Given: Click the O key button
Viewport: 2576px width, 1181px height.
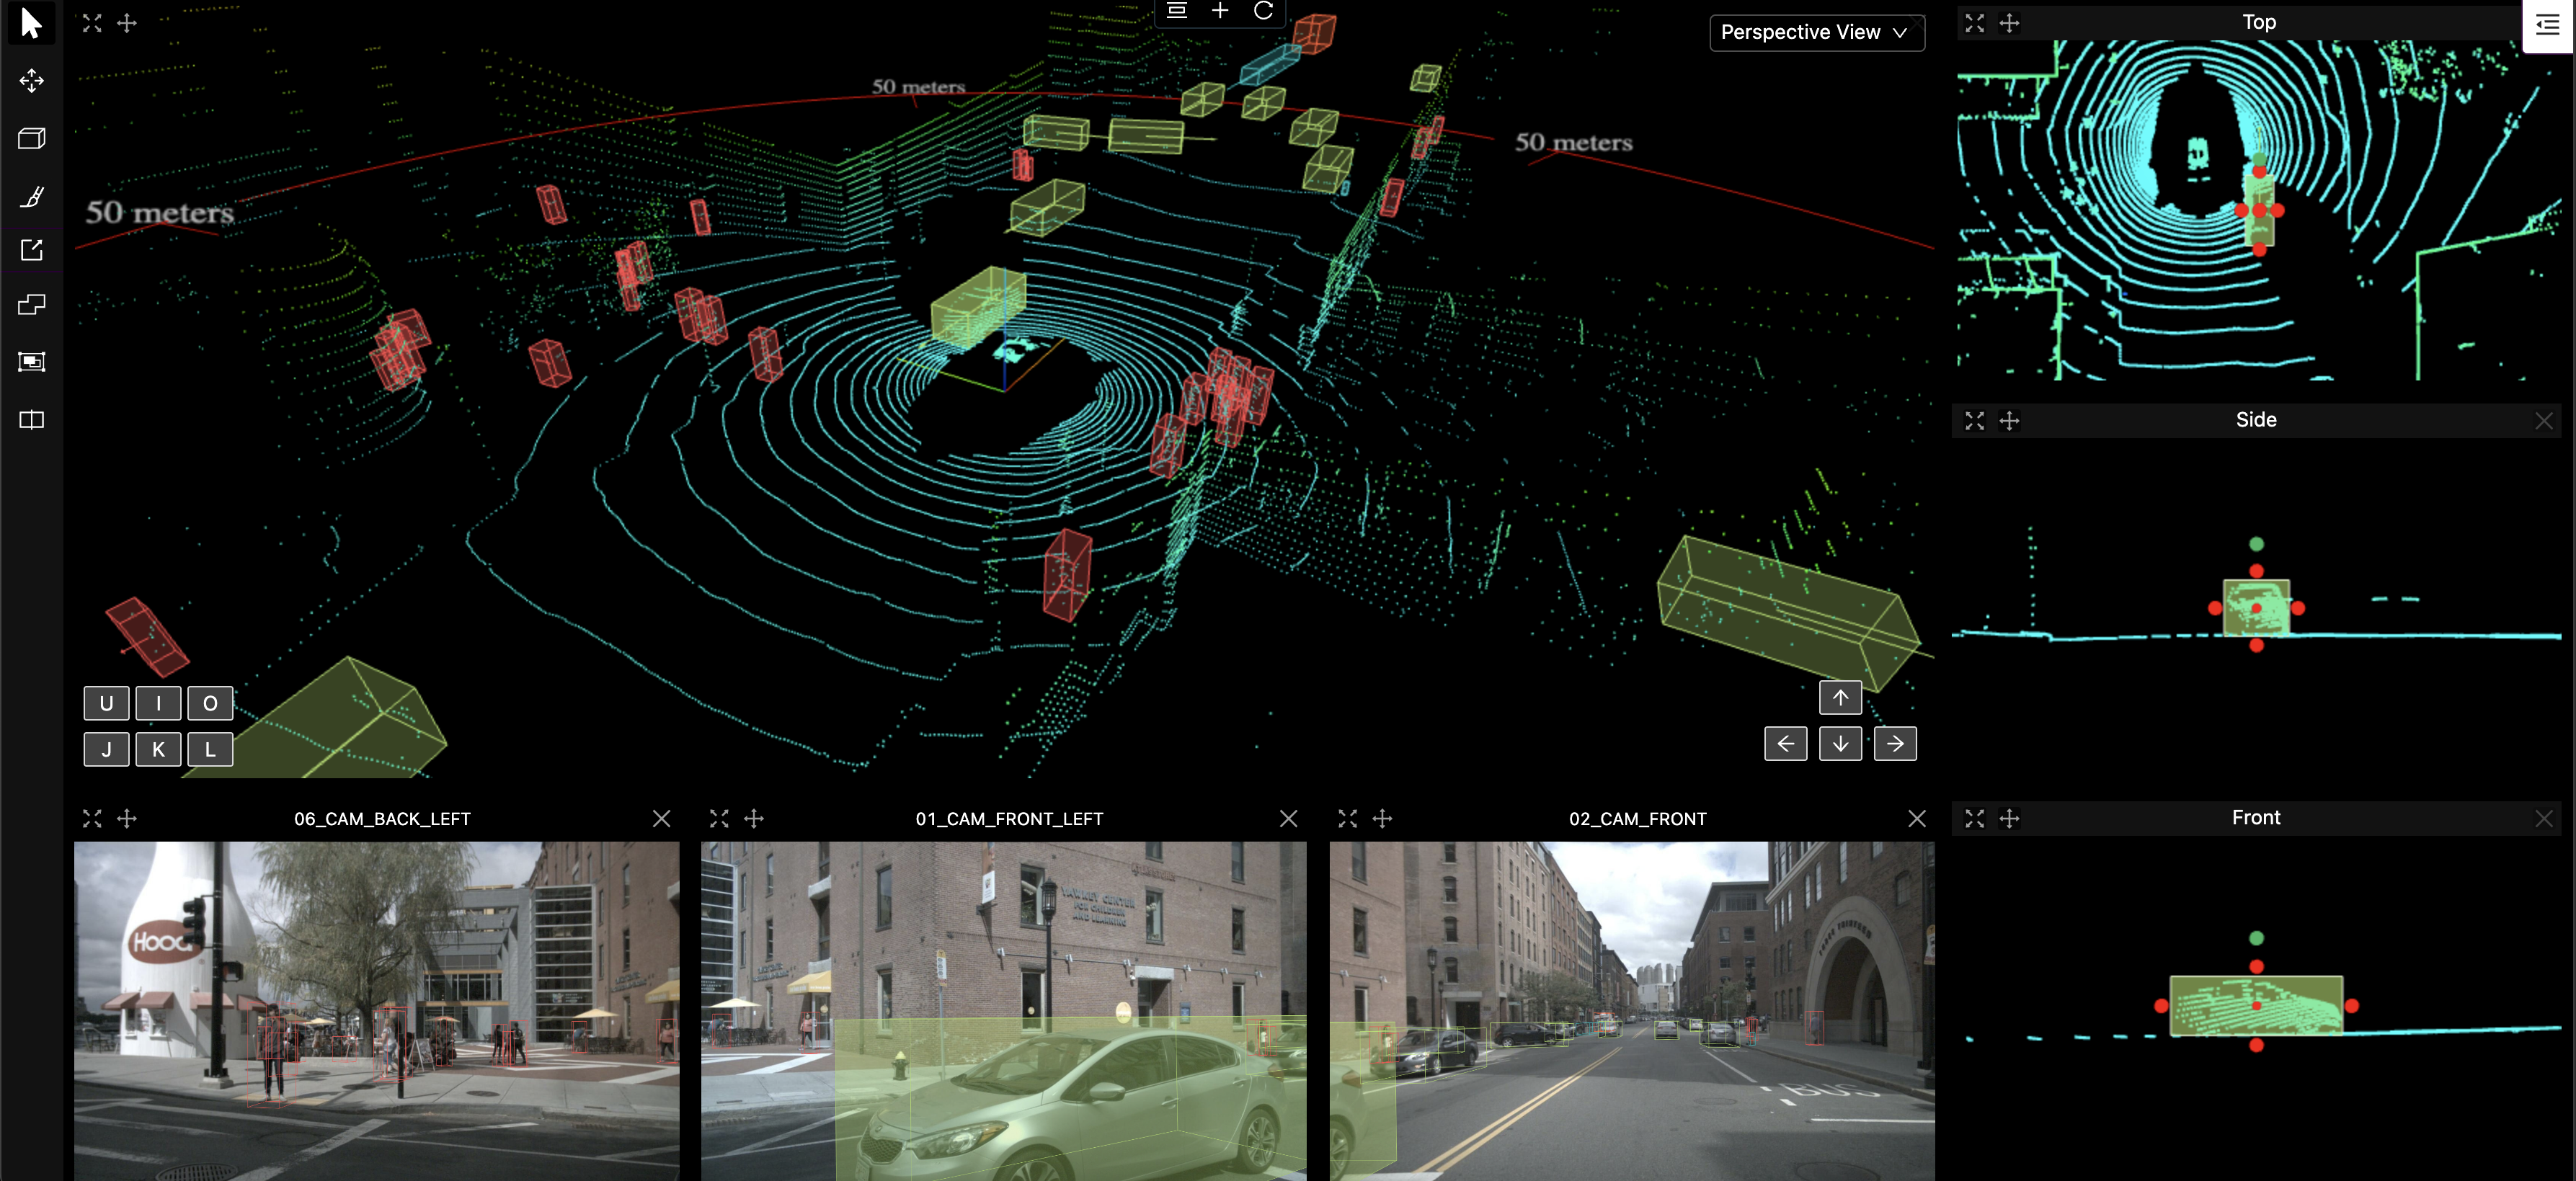Looking at the screenshot, I should point(210,703).
